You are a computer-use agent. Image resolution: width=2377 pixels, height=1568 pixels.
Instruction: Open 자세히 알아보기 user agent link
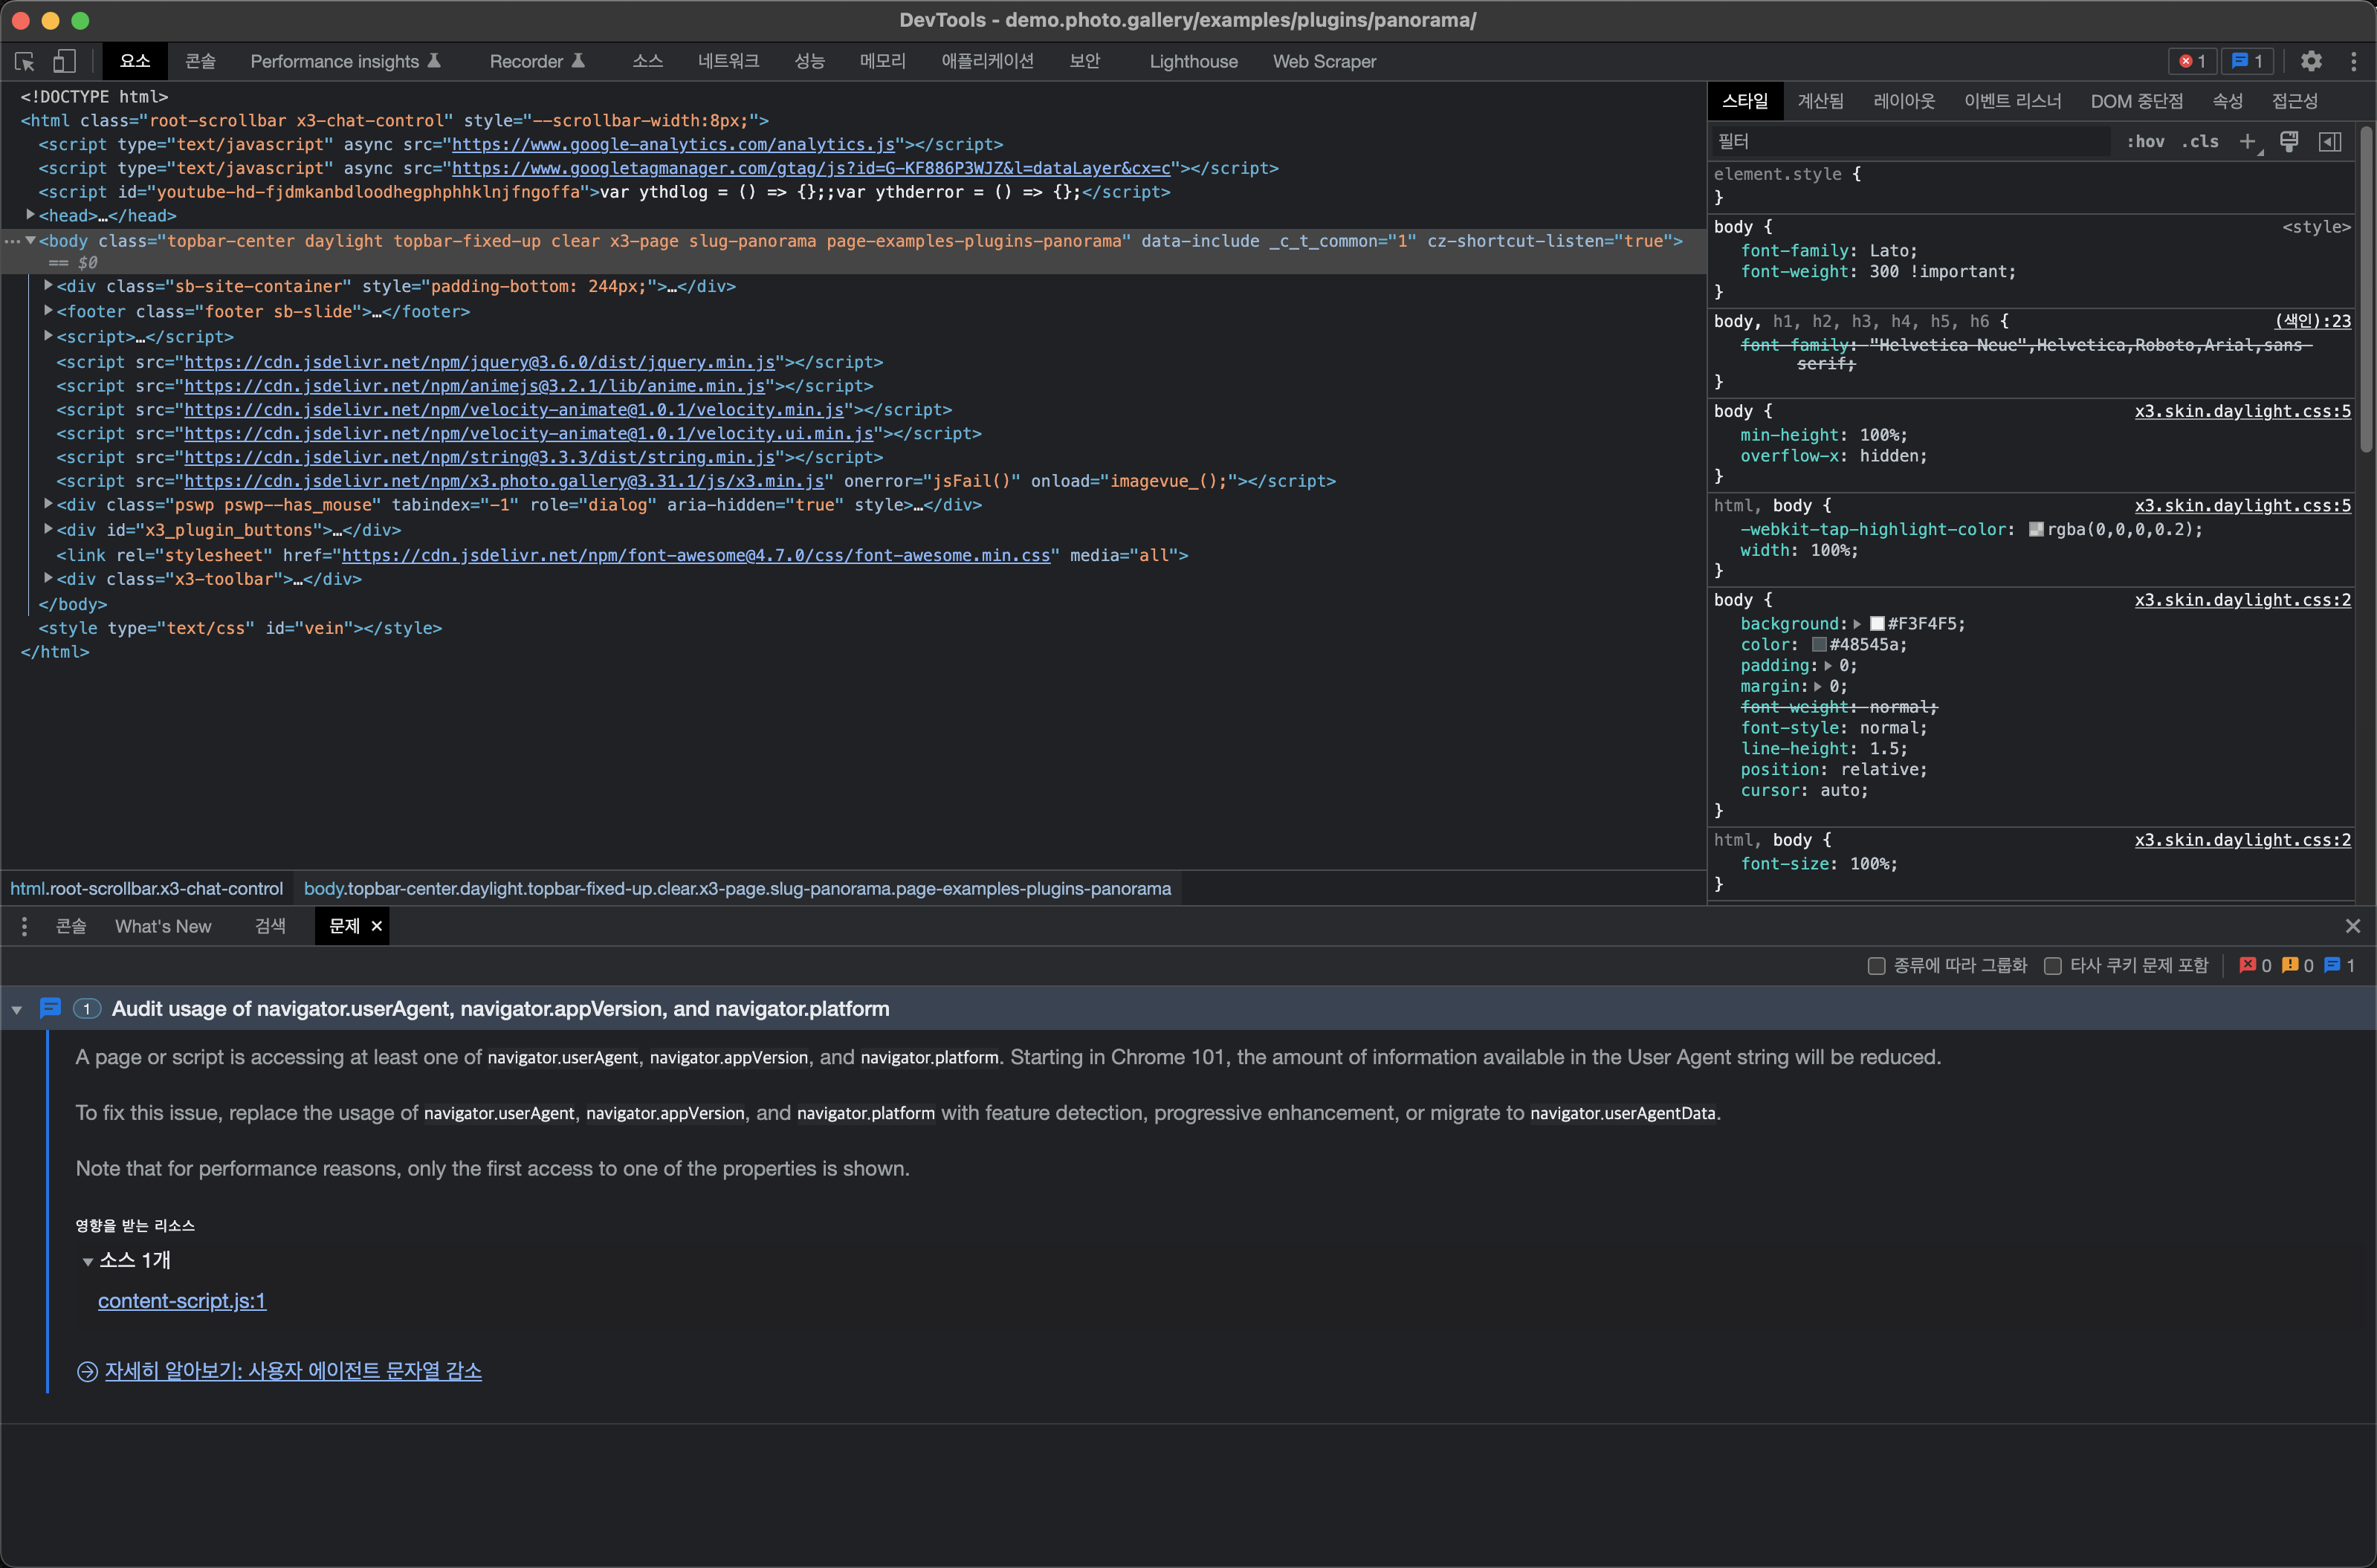click(293, 1371)
